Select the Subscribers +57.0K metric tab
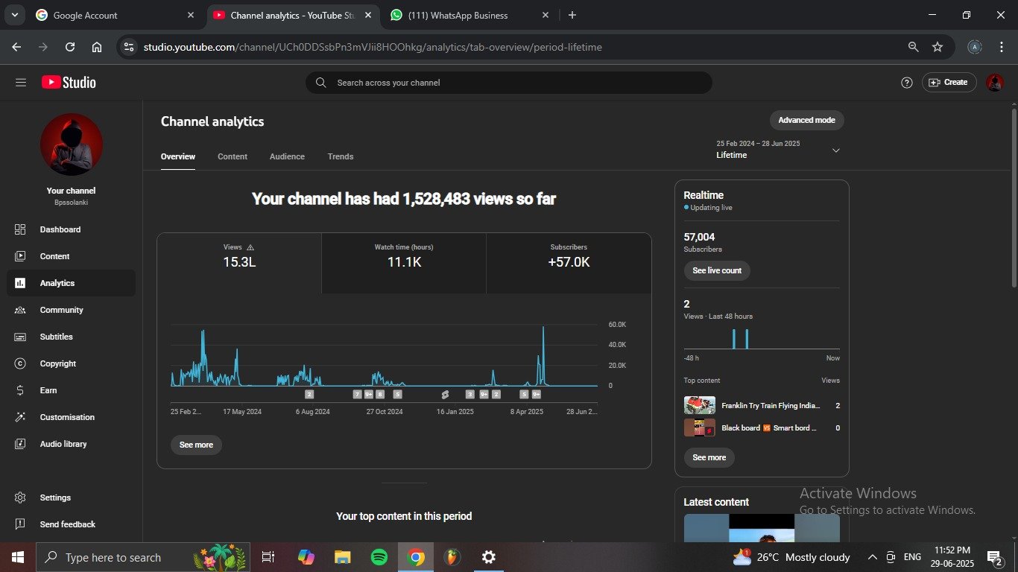Viewport: 1018px width, 572px height. [569, 263]
